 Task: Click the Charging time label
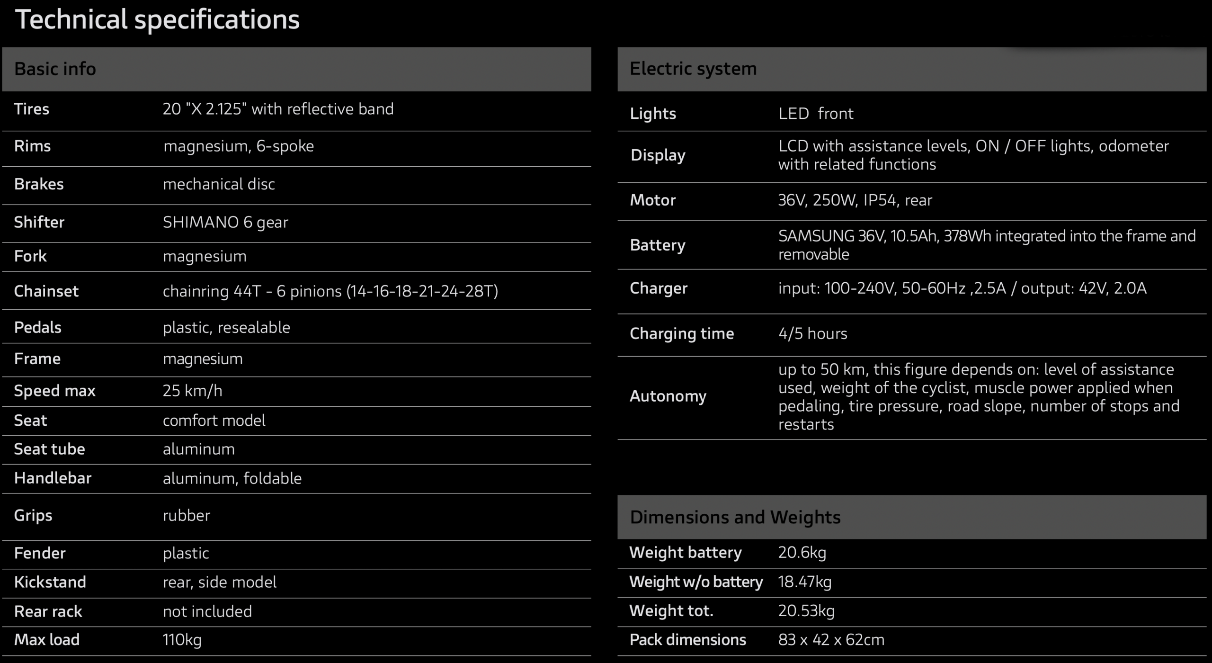pyautogui.click(x=681, y=334)
